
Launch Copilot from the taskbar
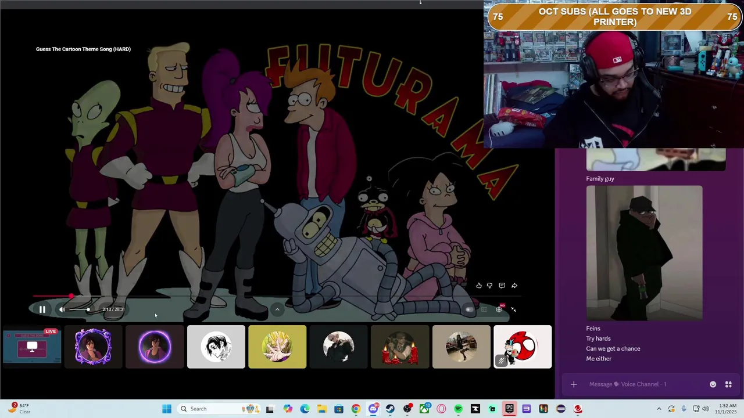click(x=288, y=409)
